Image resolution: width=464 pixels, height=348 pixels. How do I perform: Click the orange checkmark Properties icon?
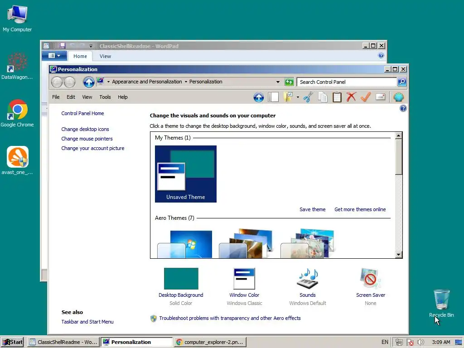point(366,97)
